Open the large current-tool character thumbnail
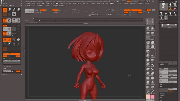 (164, 7)
